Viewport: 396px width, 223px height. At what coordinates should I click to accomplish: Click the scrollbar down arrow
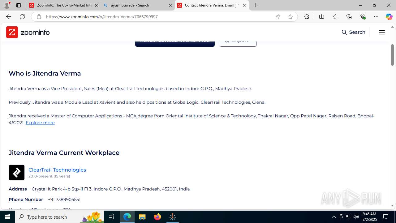click(x=392, y=205)
